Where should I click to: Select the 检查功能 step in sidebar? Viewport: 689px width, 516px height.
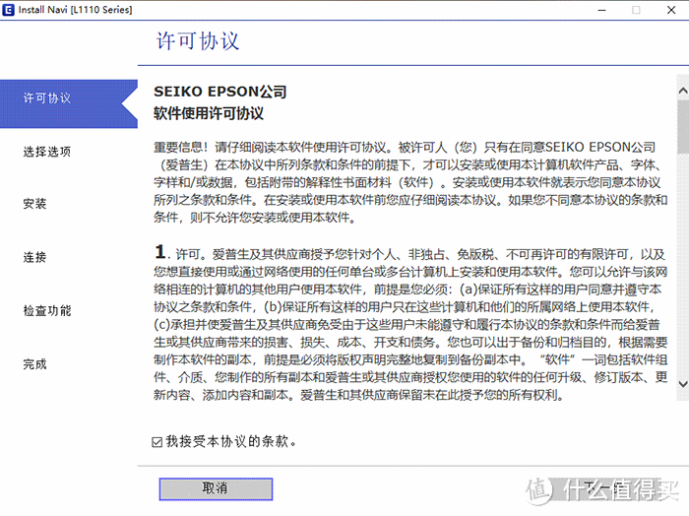[x=47, y=310]
